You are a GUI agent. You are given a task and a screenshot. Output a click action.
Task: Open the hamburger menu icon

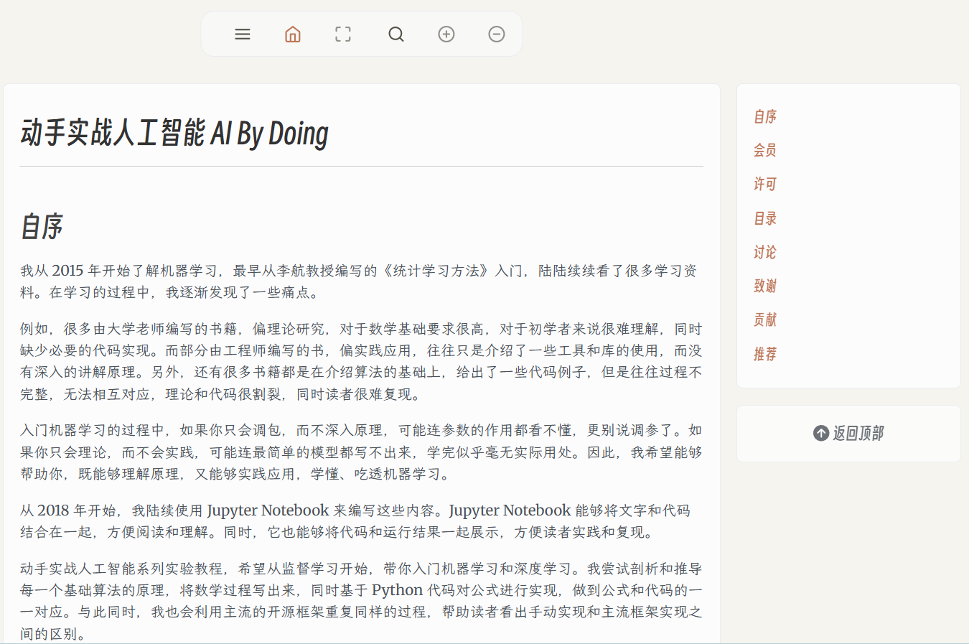pyautogui.click(x=243, y=34)
